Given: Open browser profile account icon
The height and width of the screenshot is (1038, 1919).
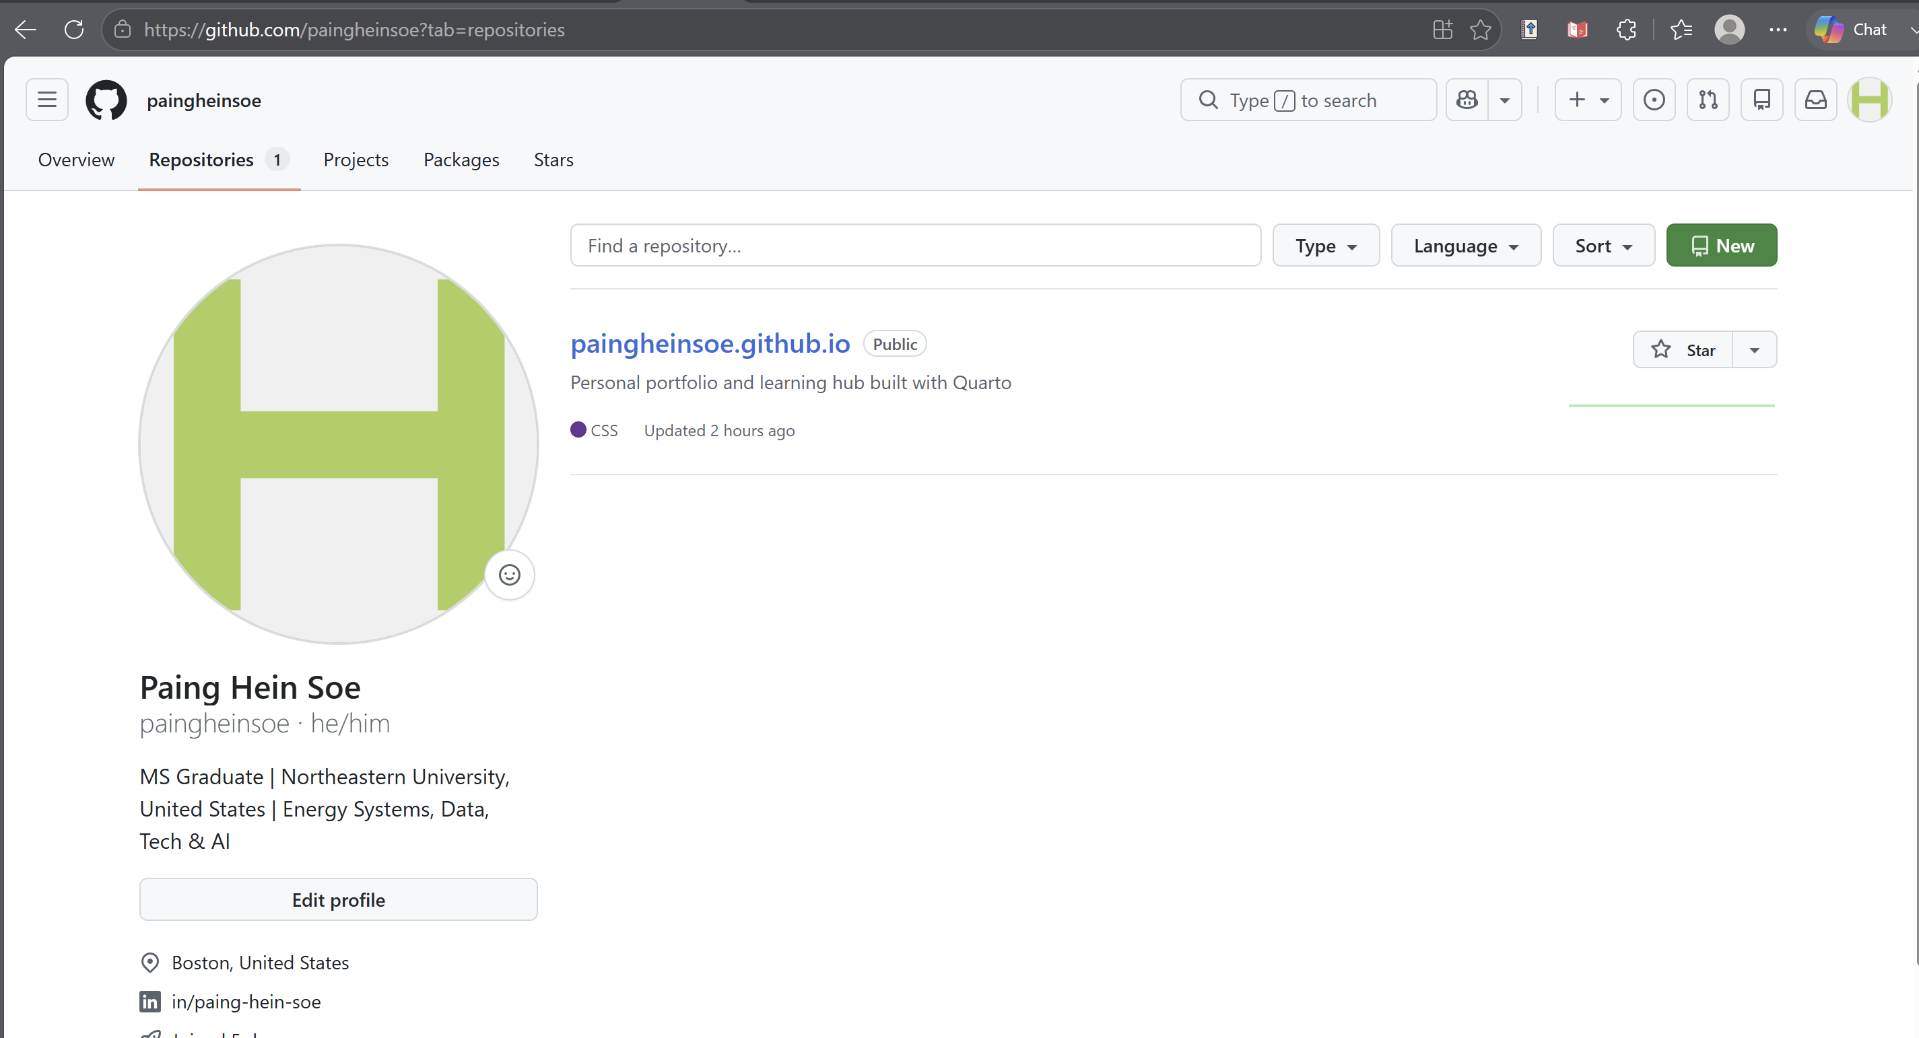Looking at the screenshot, I should [1729, 30].
